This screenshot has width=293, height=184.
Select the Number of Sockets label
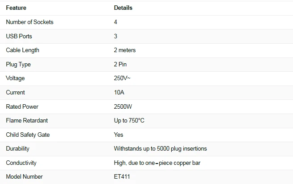click(x=30, y=22)
